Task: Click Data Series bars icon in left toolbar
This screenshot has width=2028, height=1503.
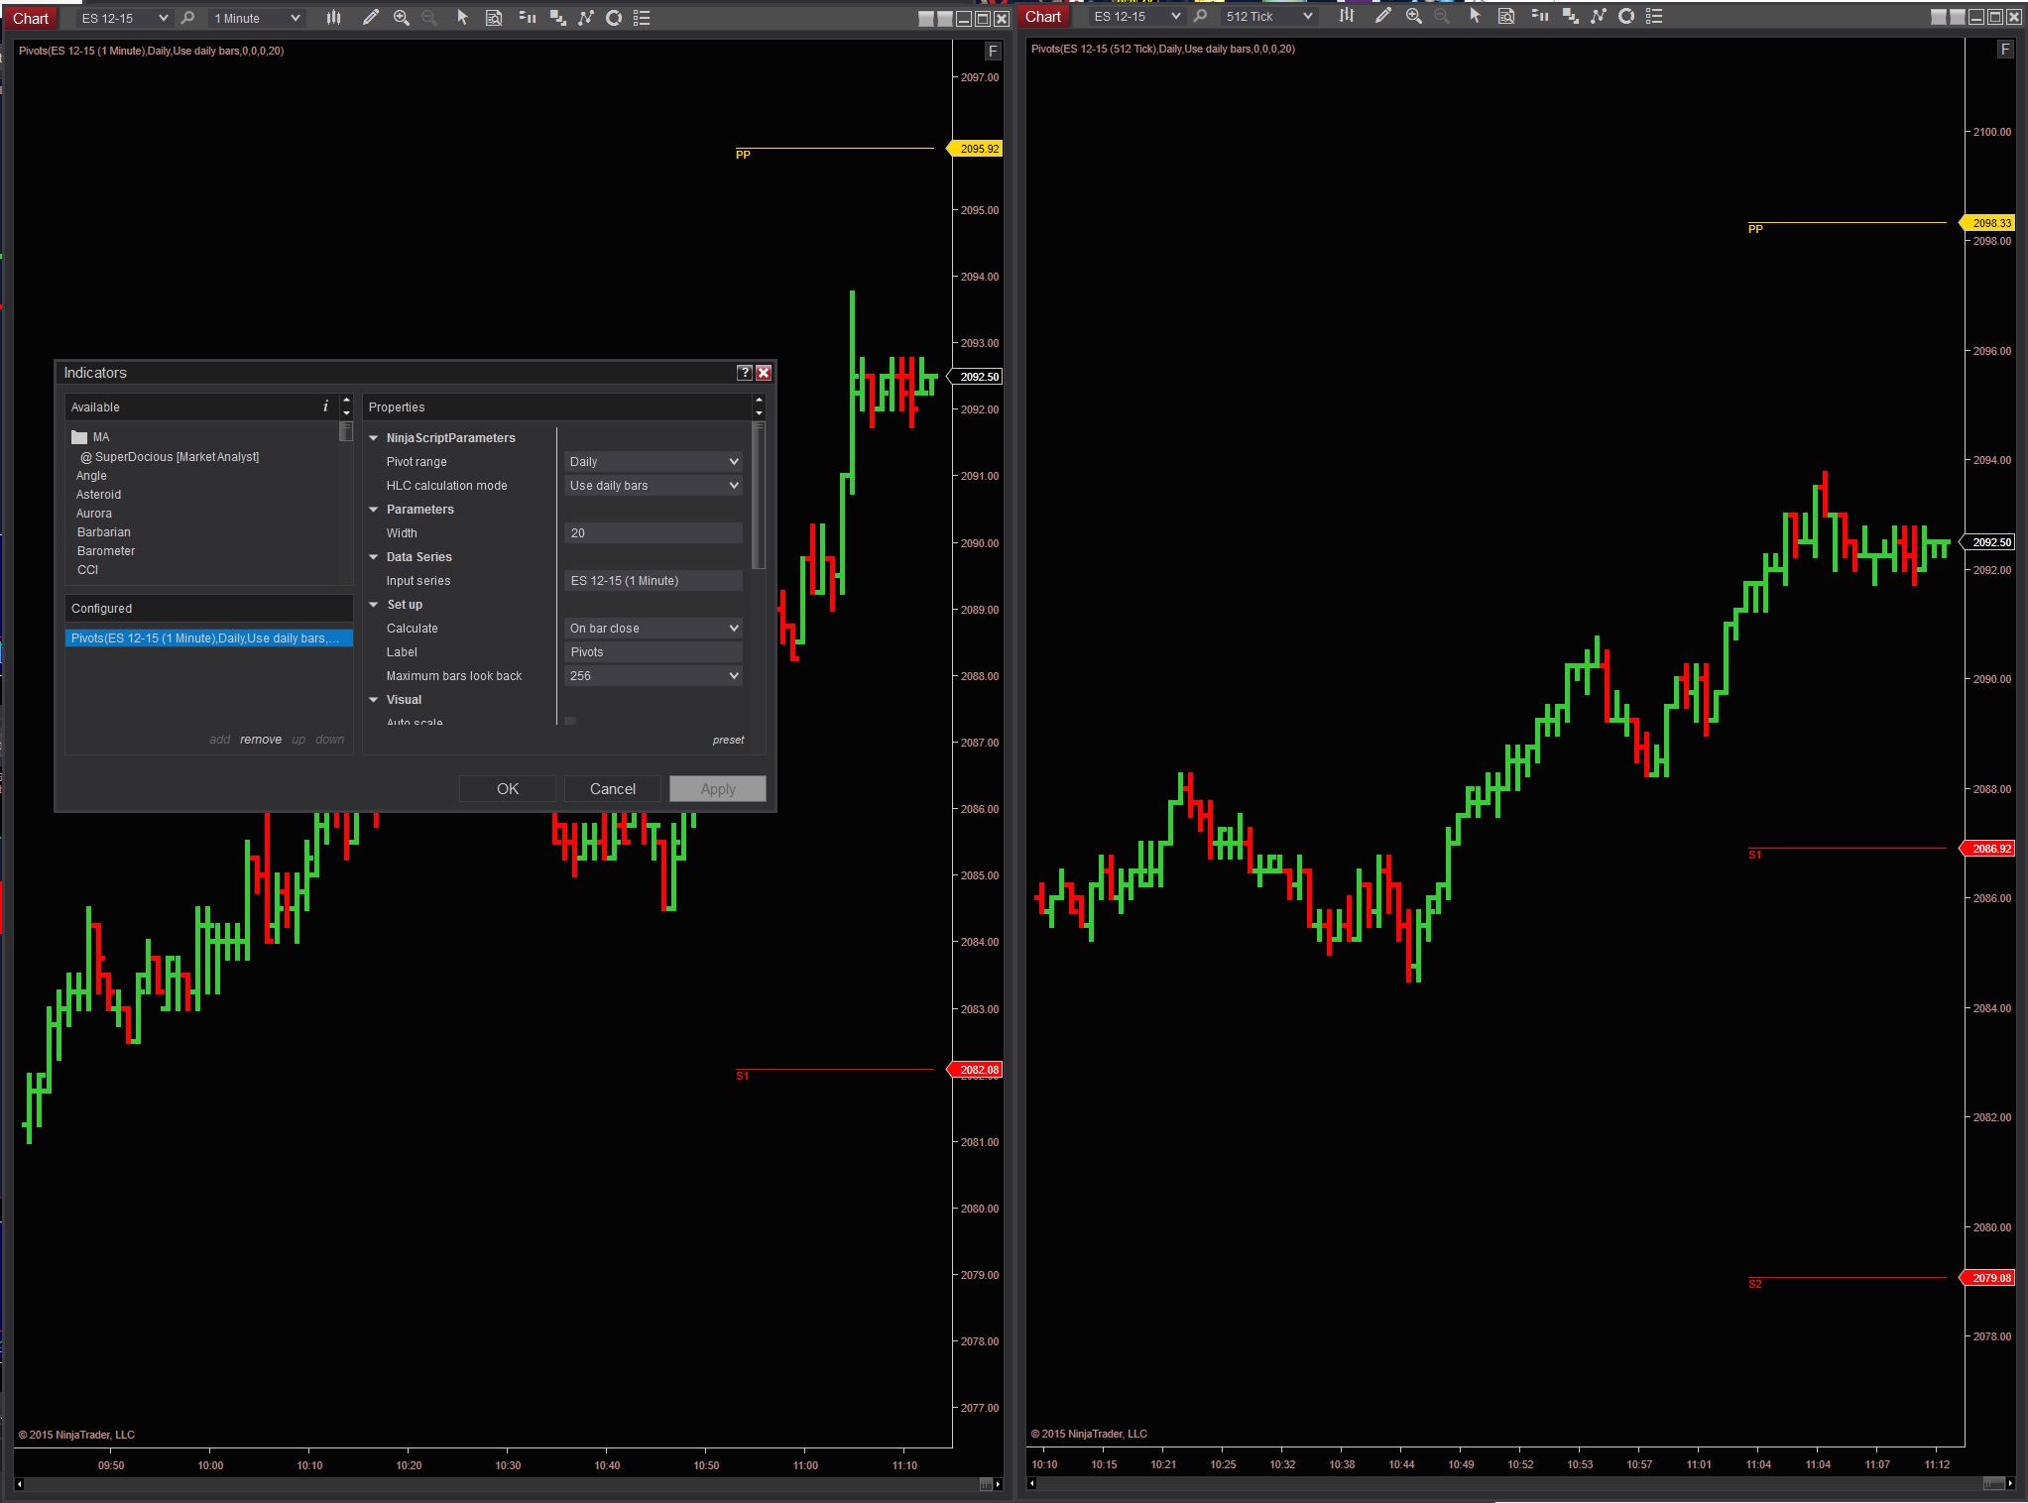Action: (333, 18)
